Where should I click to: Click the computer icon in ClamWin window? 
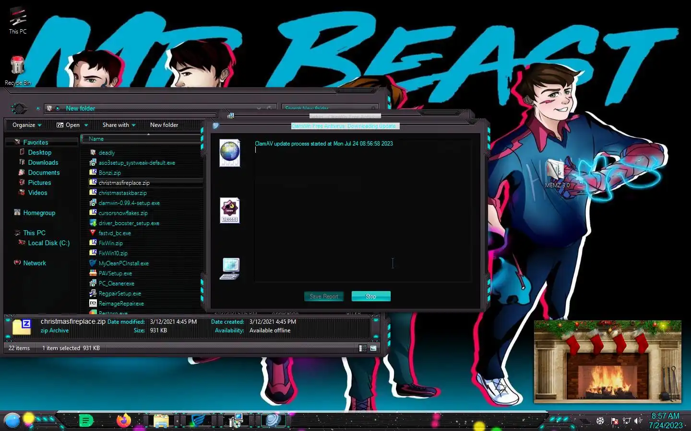[x=230, y=269]
